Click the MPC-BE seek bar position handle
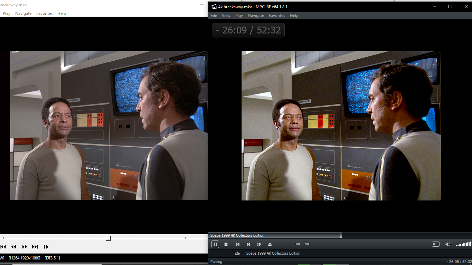Image resolution: width=472 pixels, height=265 pixels. [341, 235]
